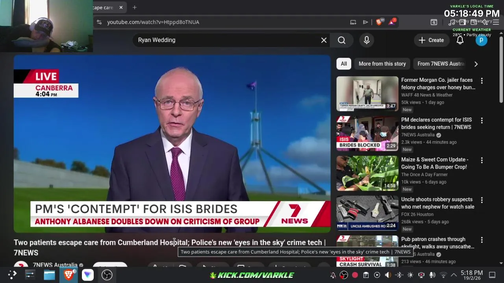Click the install app icon in address bar
Viewport: 504px width, 283px height.
[353, 22]
